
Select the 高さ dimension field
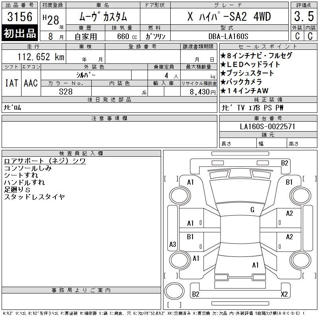302,143
